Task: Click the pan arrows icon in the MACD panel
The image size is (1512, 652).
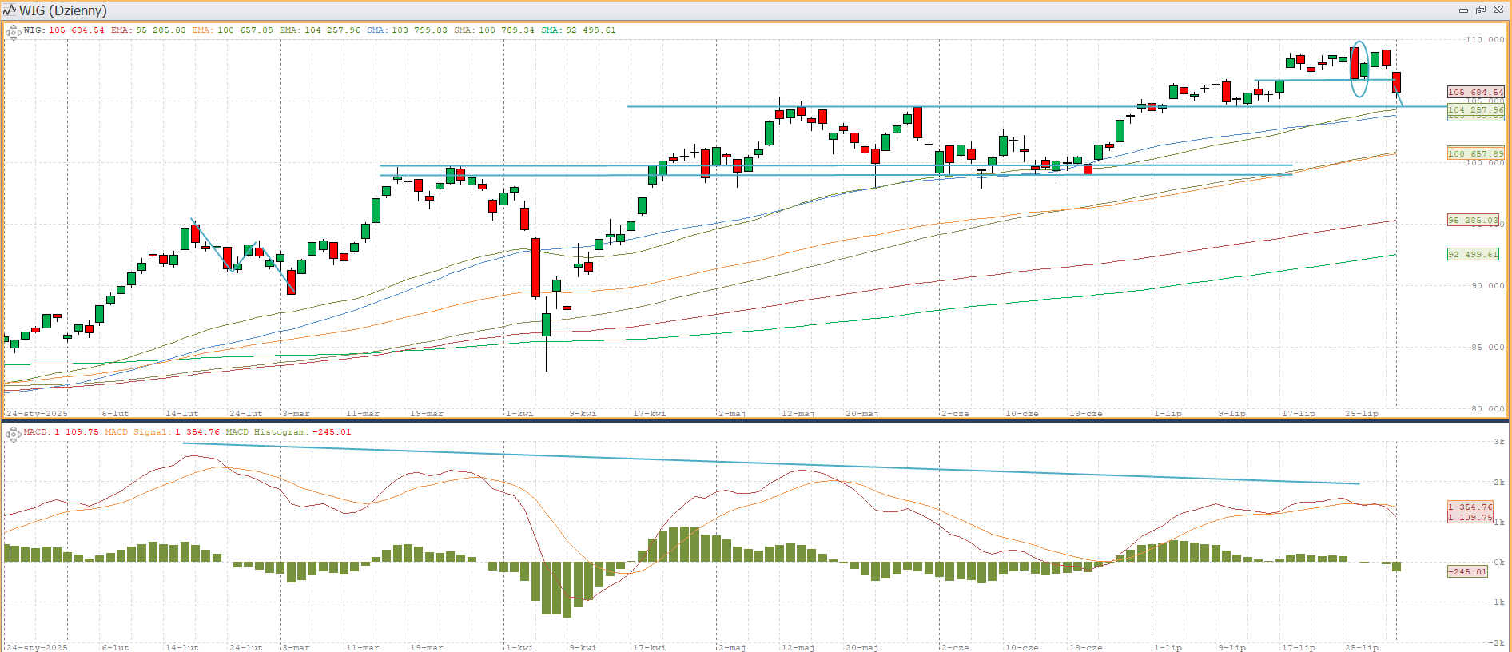Action: click(13, 435)
